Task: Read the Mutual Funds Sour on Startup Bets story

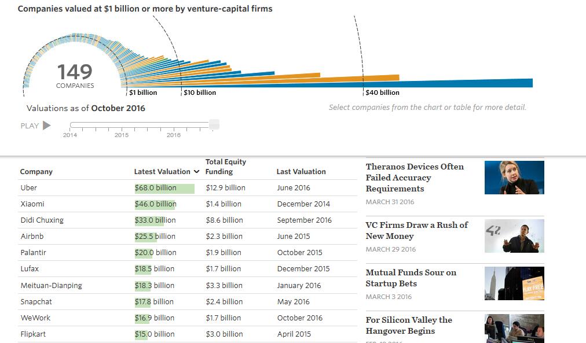Action: coord(411,278)
